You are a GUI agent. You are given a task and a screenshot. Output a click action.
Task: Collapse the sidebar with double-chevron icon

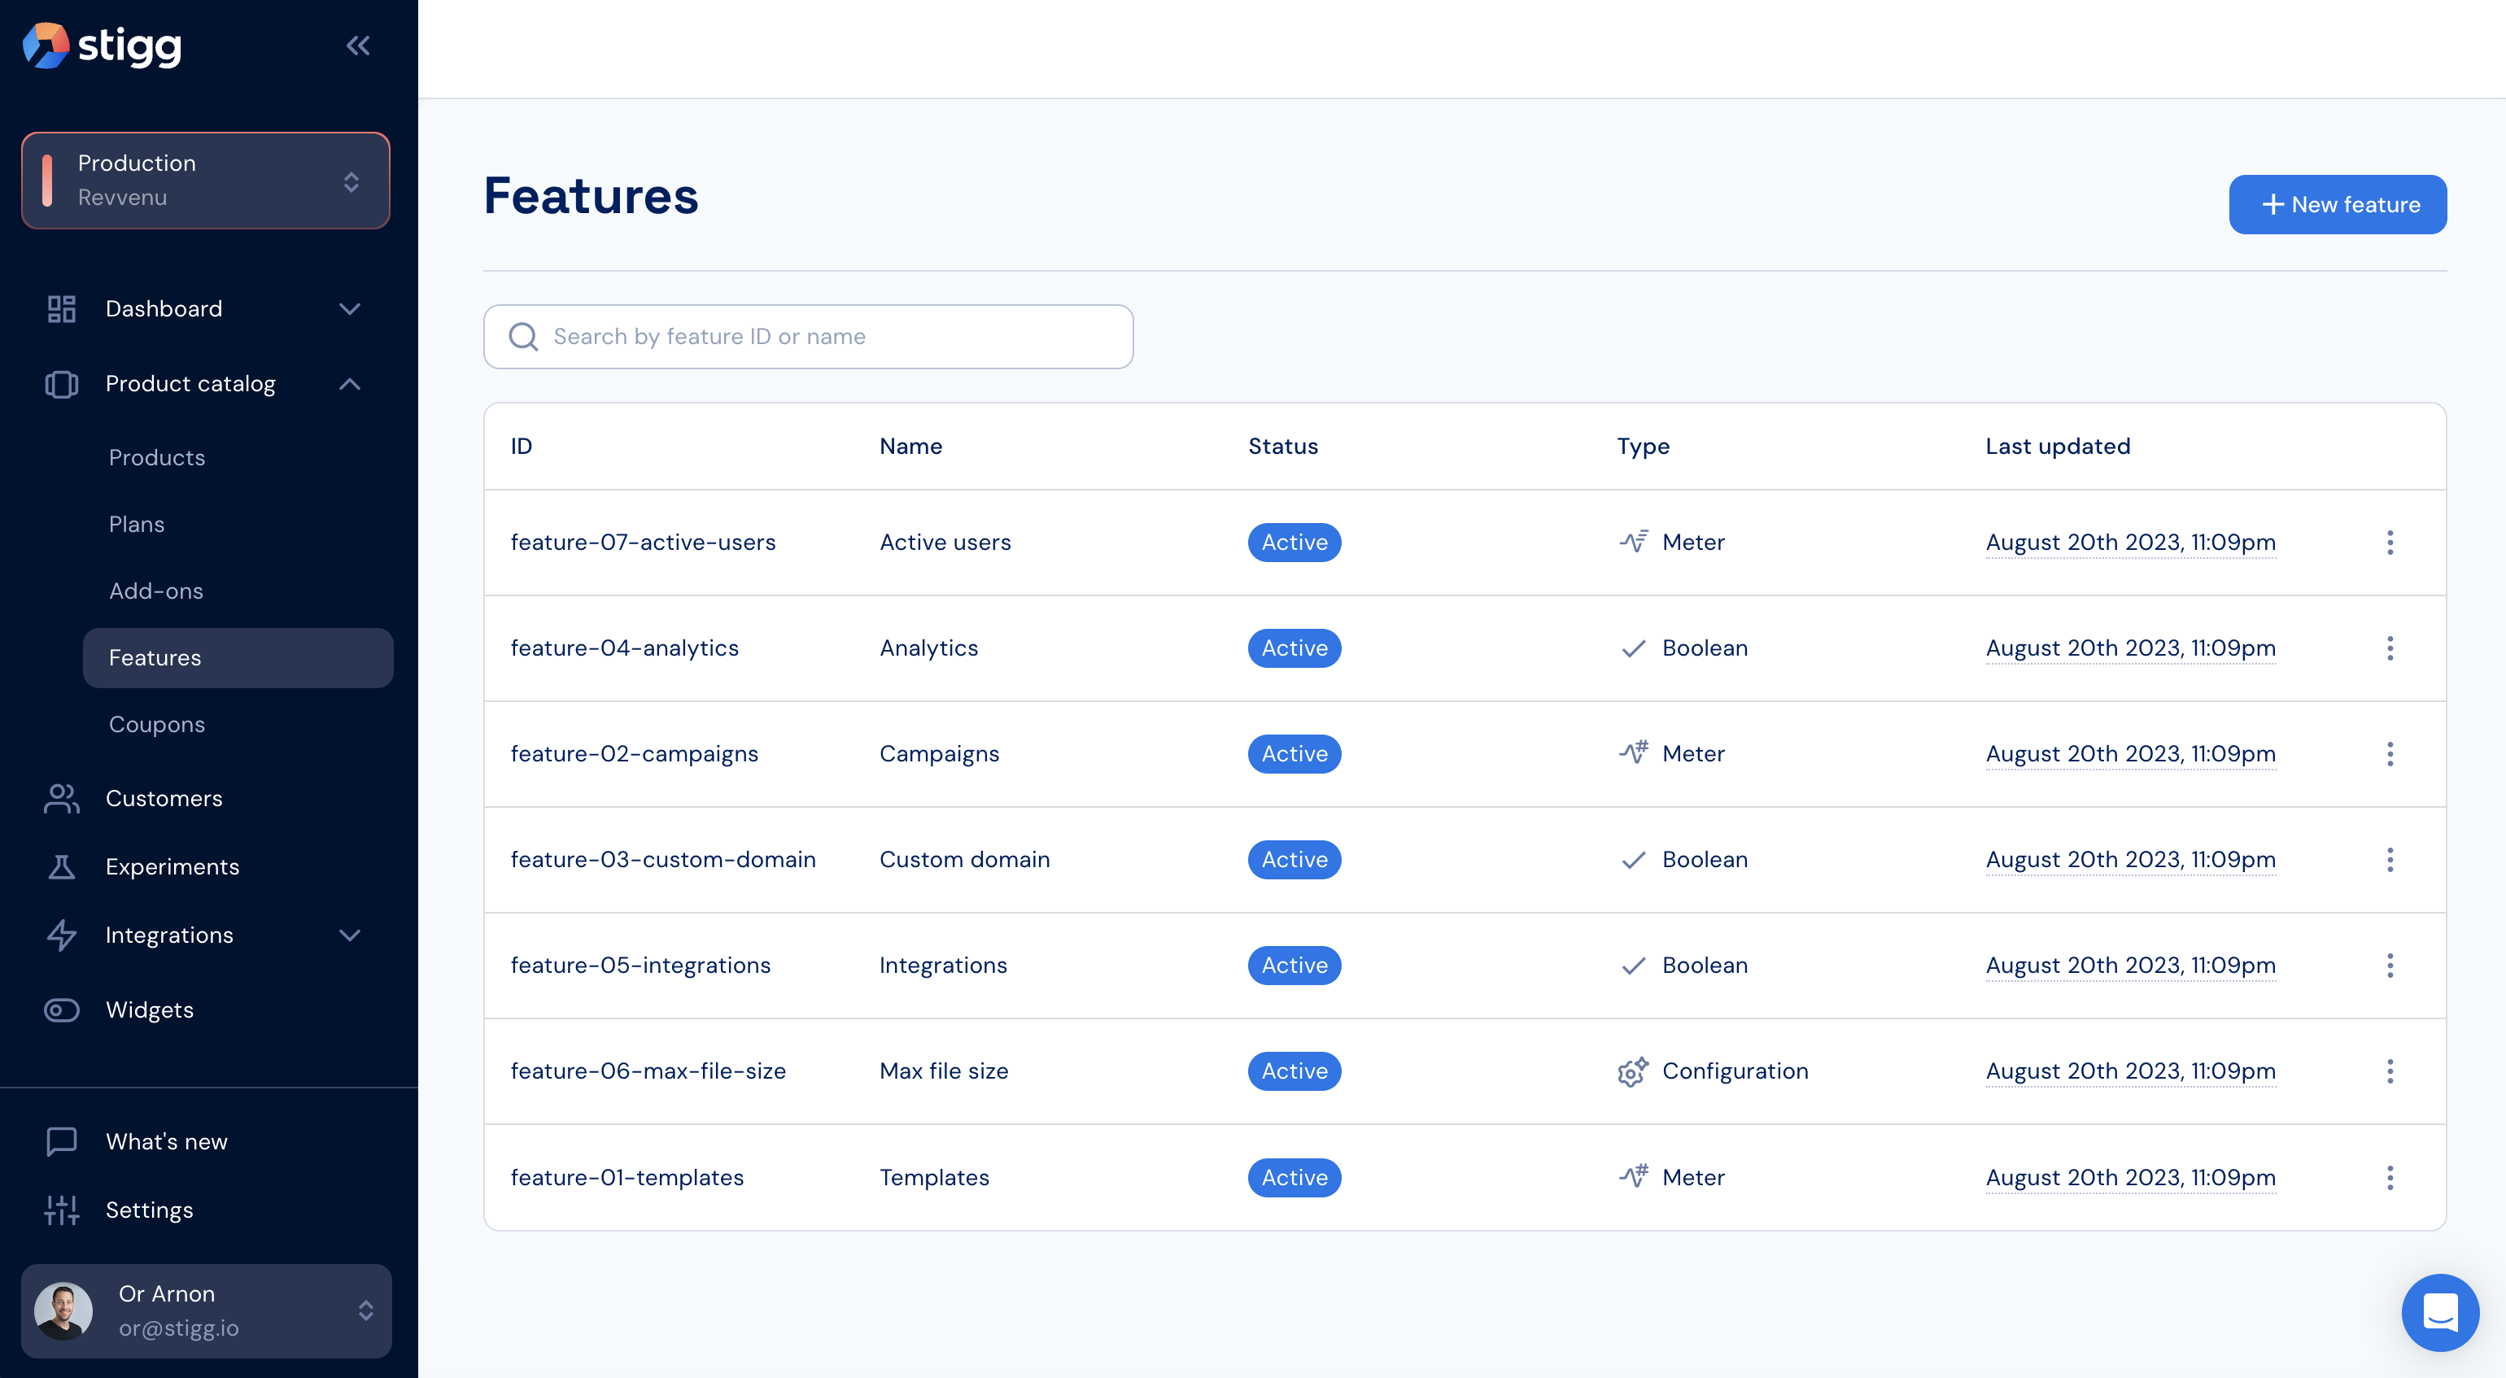358,46
